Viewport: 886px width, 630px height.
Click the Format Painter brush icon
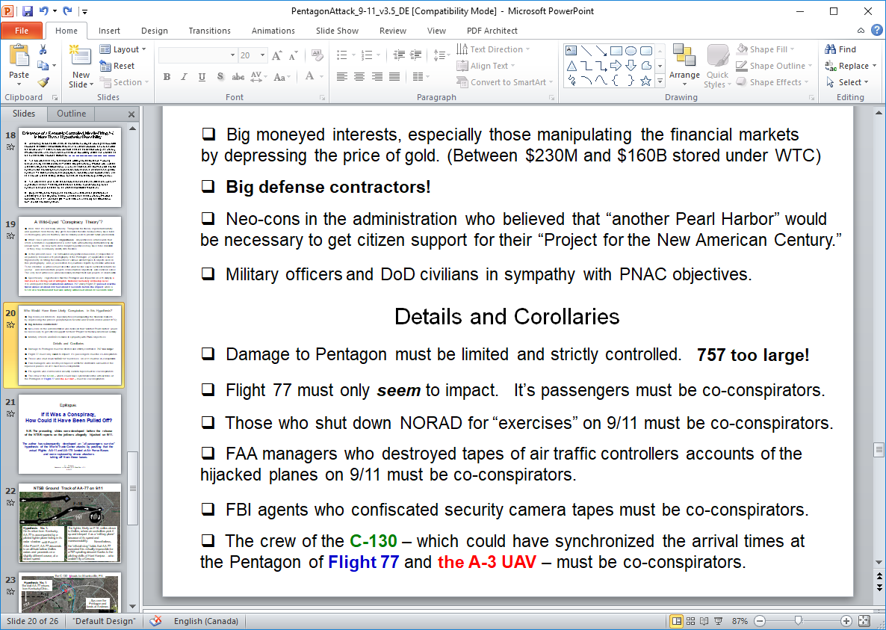pyautogui.click(x=43, y=82)
